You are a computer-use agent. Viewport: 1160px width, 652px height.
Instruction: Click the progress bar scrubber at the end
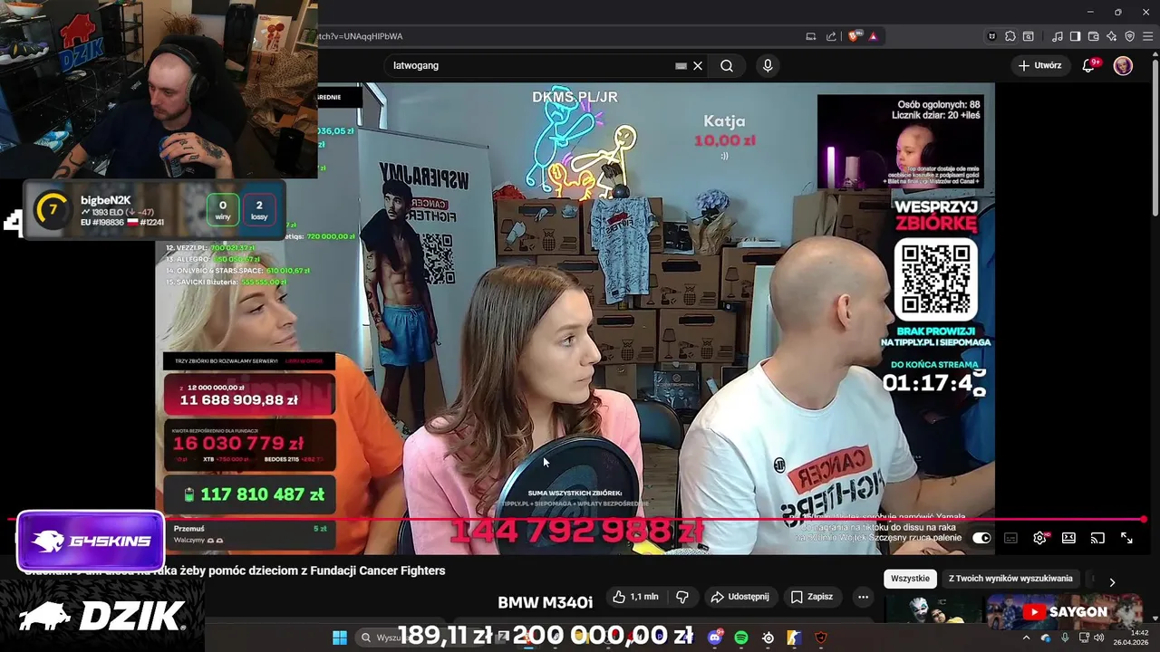[1144, 519]
